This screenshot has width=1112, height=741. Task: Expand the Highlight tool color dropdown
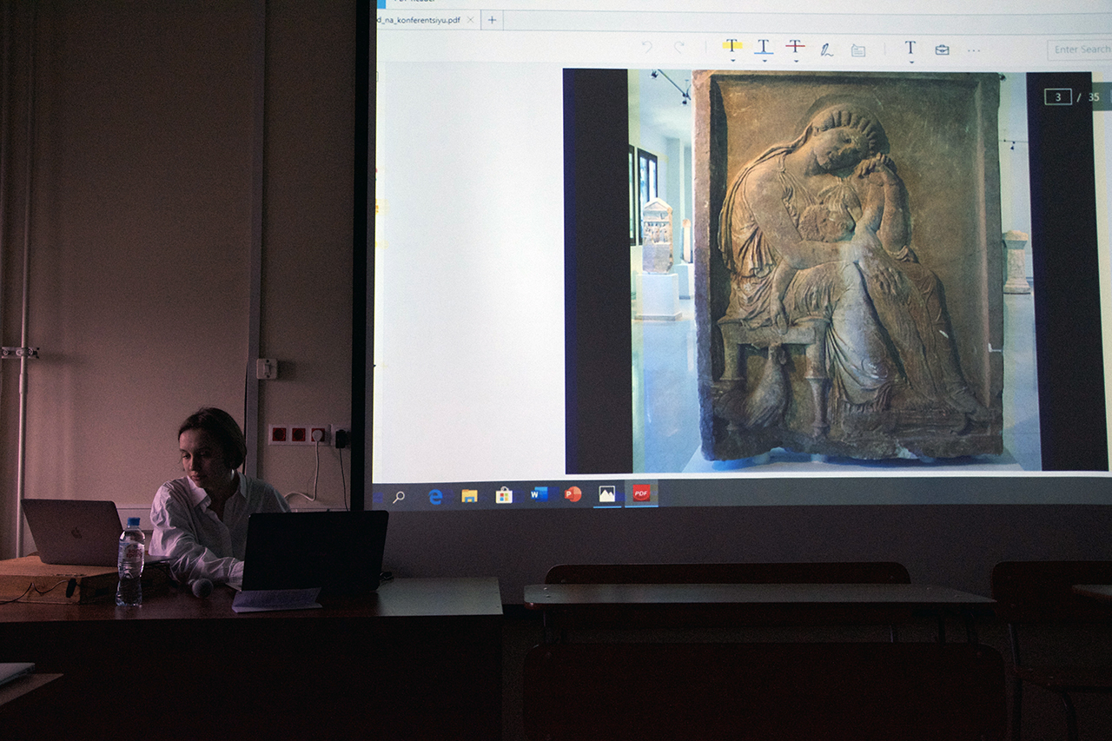click(732, 60)
